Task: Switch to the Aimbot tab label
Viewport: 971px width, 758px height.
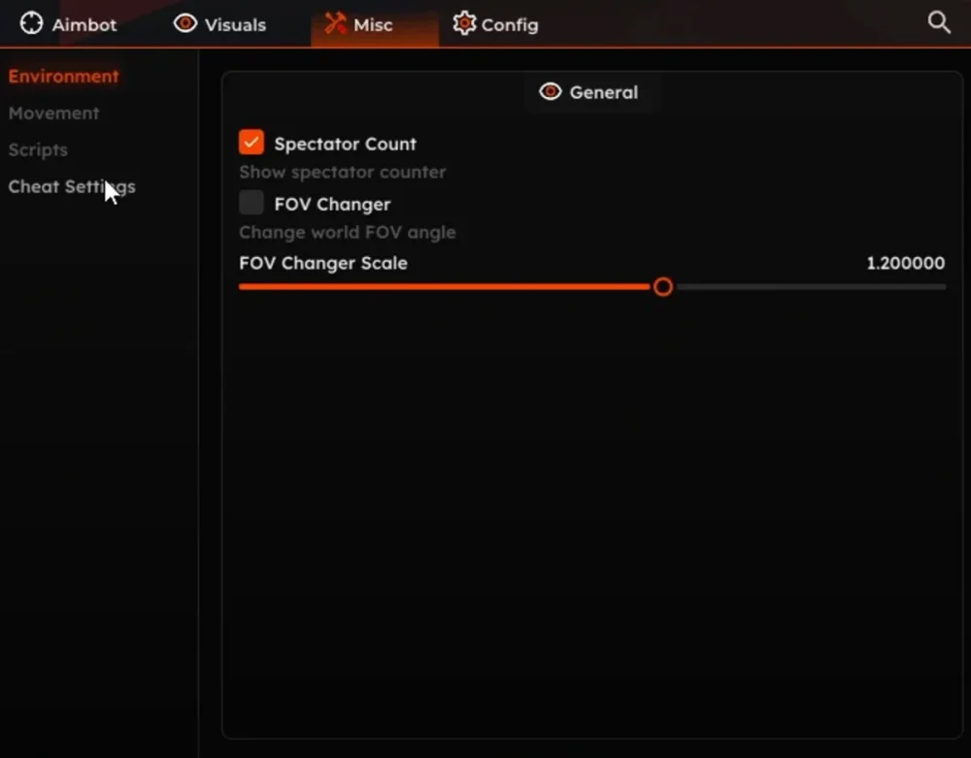Action: pyautogui.click(x=84, y=25)
